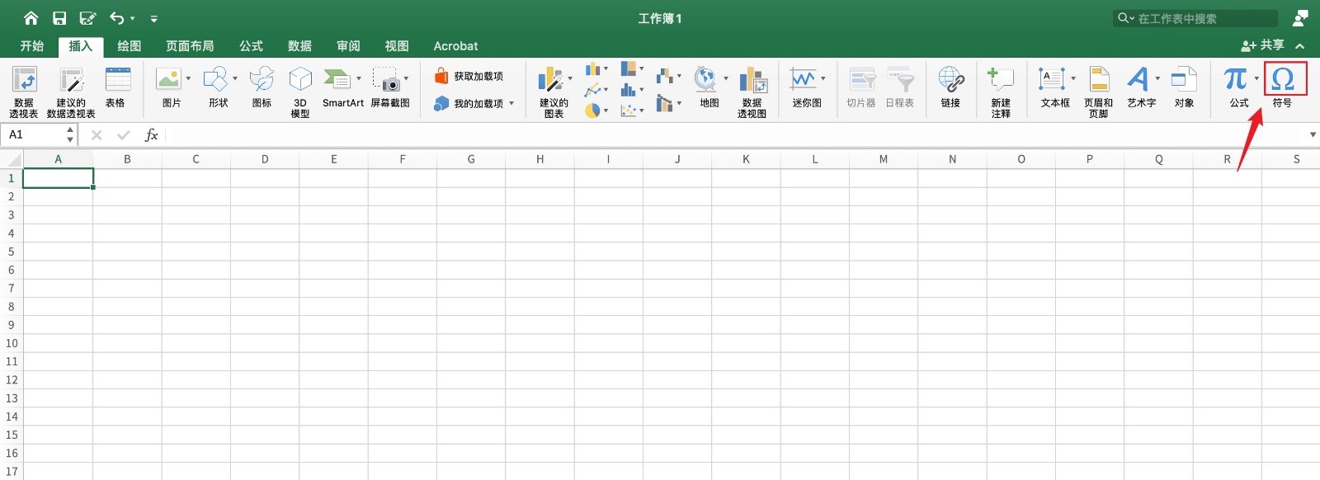Viewport: 1320px width, 480px height.
Task: Select column header D
Action: 265,159
